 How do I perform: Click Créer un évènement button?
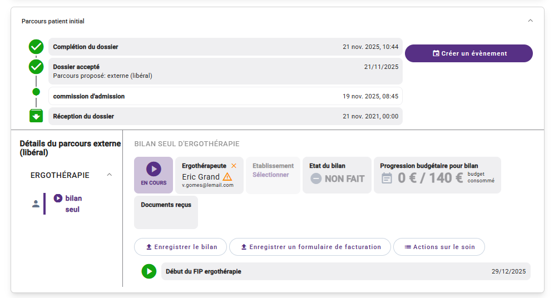pos(468,53)
